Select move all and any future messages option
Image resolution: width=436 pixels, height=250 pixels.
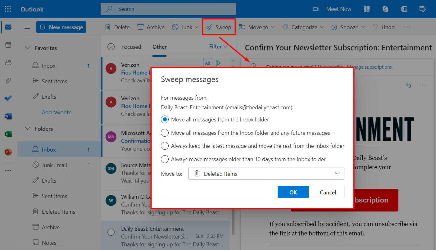(x=245, y=133)
